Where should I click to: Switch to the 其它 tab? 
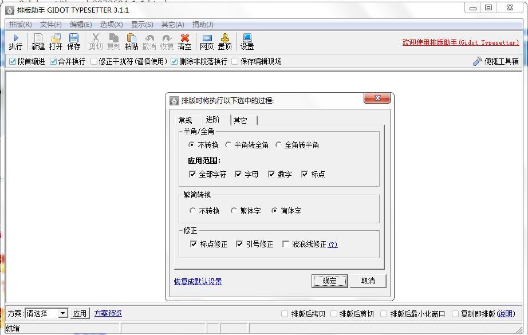[241, 120]
